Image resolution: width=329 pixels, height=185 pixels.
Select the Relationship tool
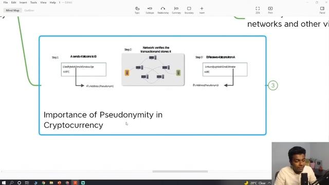163,10
